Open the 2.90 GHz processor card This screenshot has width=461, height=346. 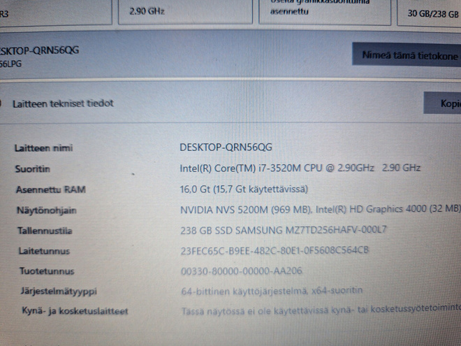click(185, 12)
